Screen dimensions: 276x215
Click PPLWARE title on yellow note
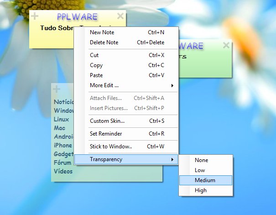coord(78,17)
